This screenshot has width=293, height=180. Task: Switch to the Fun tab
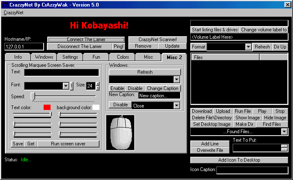96,57
